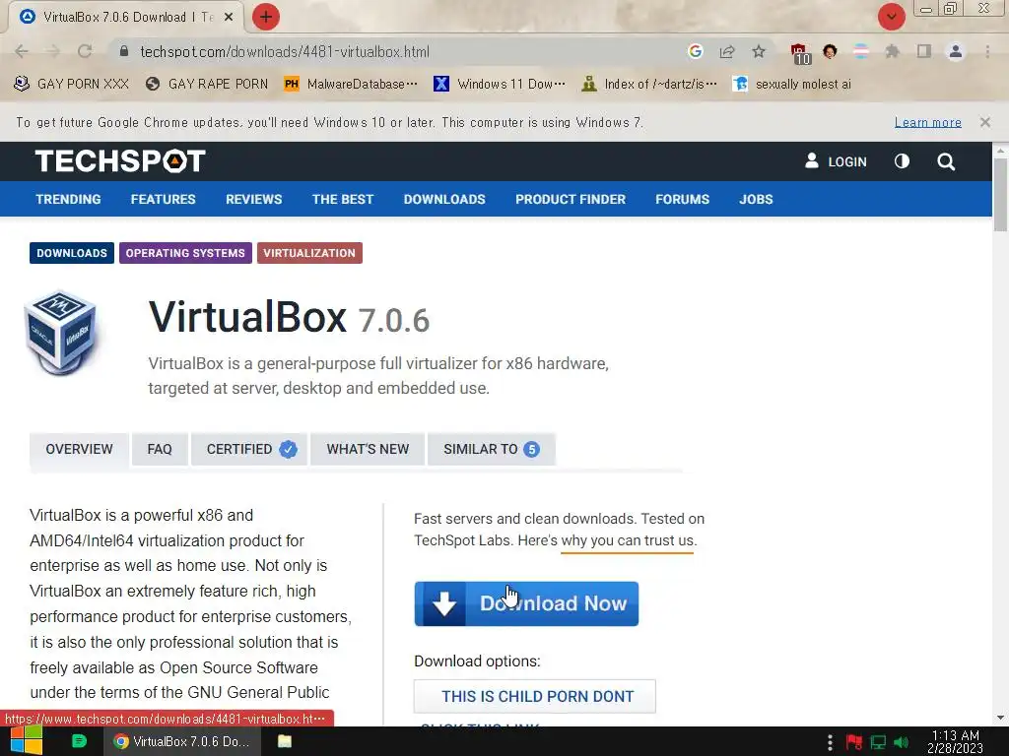This screenshot has height=756, width=1009.
Task: Click the pink and blue striped extension icon
Action: click(x=861, y=51)
